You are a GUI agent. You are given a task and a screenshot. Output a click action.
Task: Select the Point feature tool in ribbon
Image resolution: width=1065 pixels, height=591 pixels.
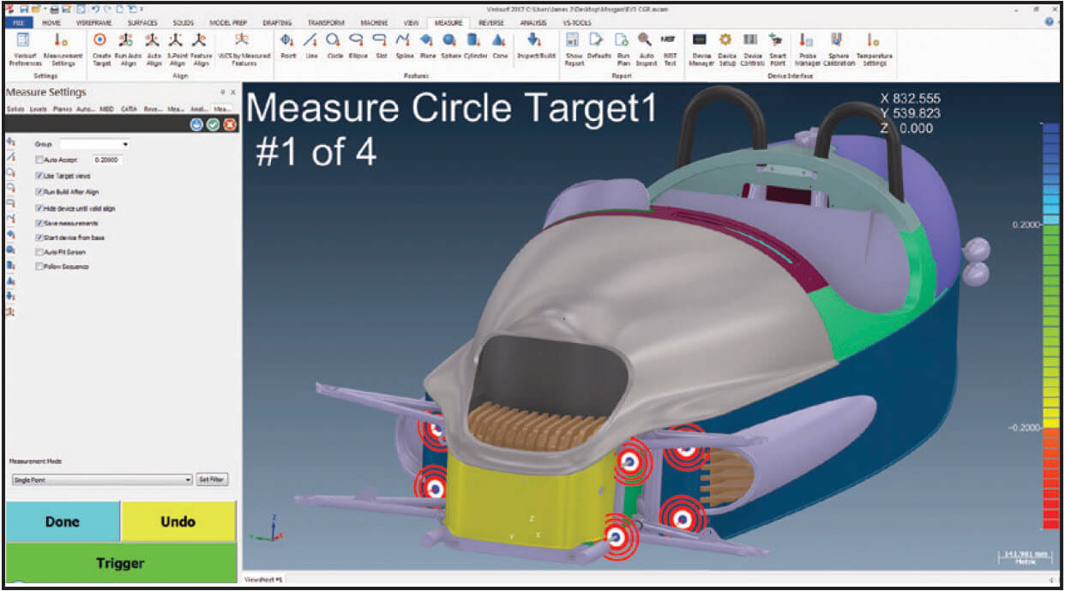coord(288,45)
